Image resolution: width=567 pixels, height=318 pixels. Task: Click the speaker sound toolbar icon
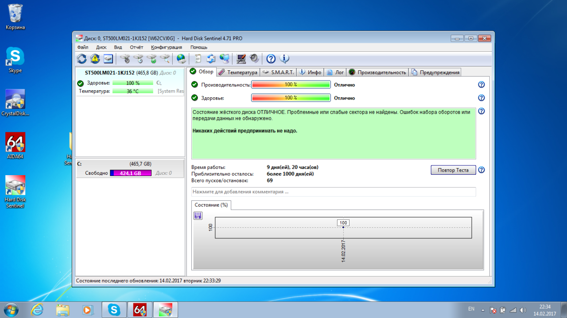tap(254, 58)
